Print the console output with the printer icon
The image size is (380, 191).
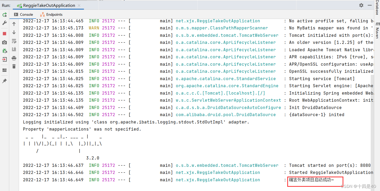tap(14, 58)
